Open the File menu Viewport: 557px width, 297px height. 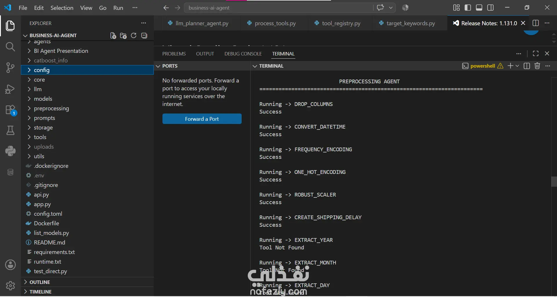point(23,8)
